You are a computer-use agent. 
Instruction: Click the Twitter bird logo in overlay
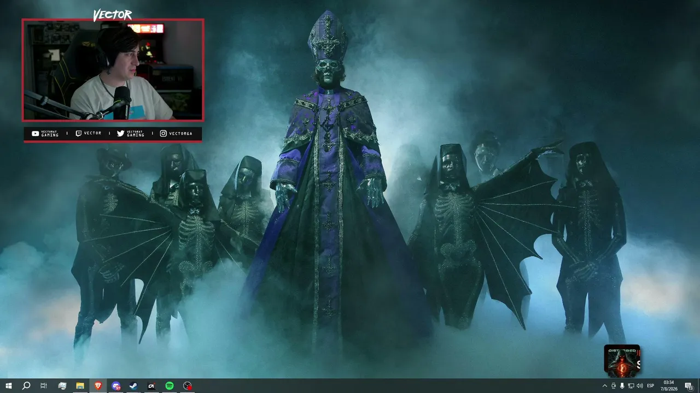[x=120, y=134]
